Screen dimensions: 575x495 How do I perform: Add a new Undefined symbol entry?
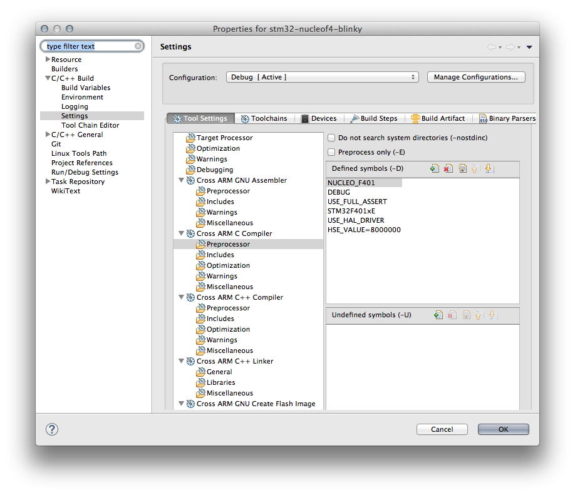438,315
